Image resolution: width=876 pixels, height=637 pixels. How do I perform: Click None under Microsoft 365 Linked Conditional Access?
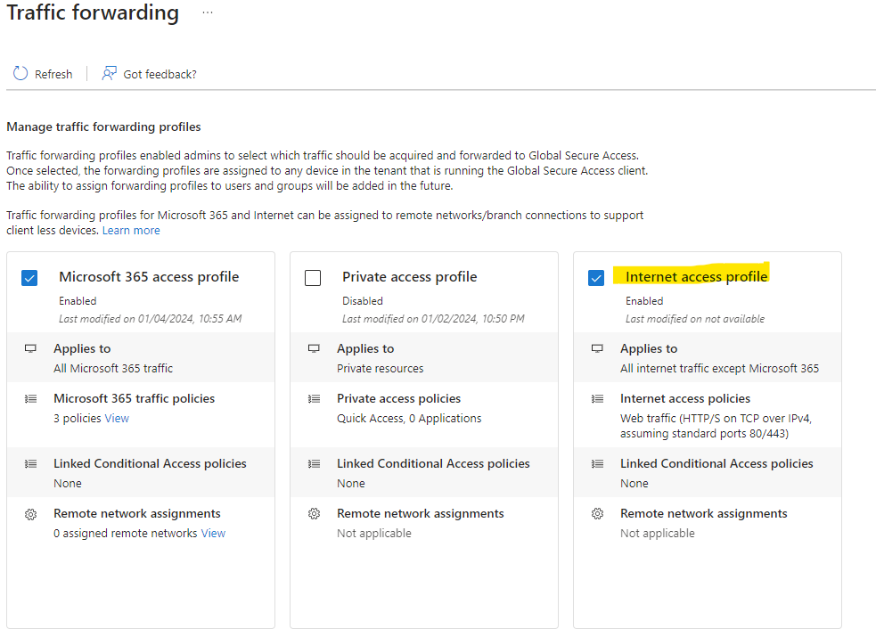(x=68, y=484)
